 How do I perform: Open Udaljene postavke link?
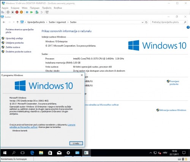click(14, 43)
